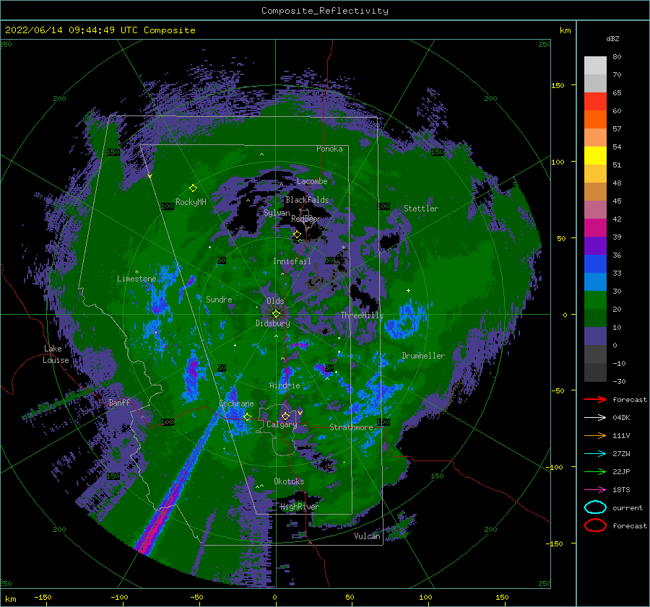The height and width of the screenshot is (607, 650).
Task: Click the Lake Louise label
Action: (56, 354)
